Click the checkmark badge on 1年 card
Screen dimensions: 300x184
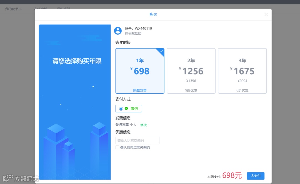tap(161, 51)
